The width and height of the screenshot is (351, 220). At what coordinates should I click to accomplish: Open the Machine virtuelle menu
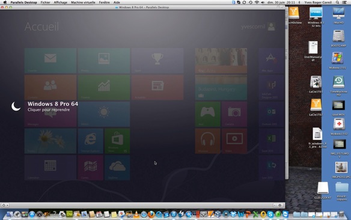[83, 2]
